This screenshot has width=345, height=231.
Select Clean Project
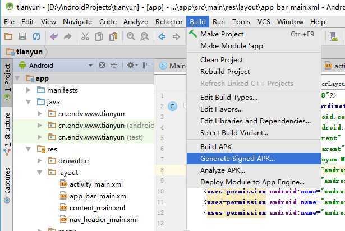click(x=254, y=60)
